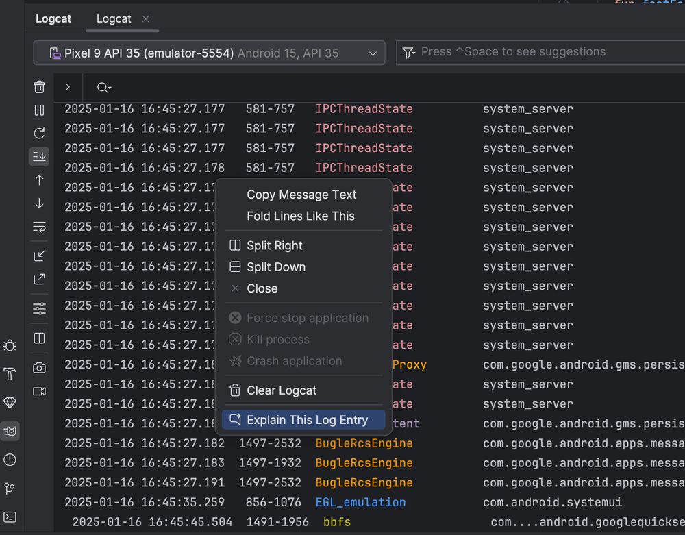The width and height of the screenshot is (685, 535).
Task: Expand the find bar chevron
Action: 68,87
